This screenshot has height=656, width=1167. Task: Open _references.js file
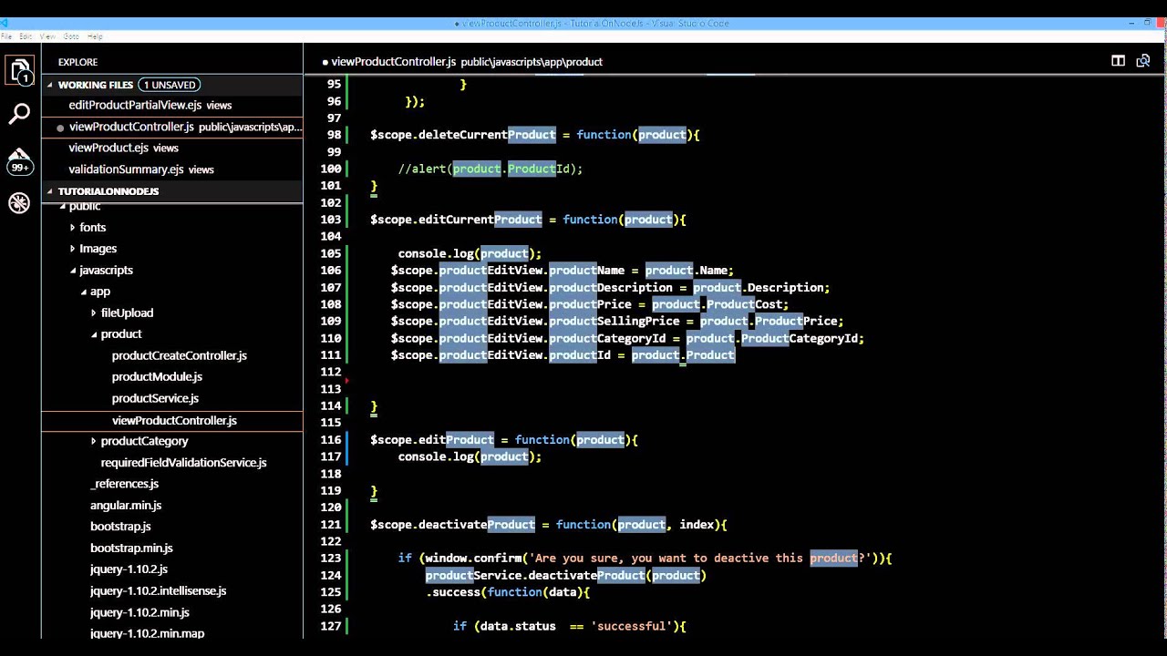click(x=124, y=484)
